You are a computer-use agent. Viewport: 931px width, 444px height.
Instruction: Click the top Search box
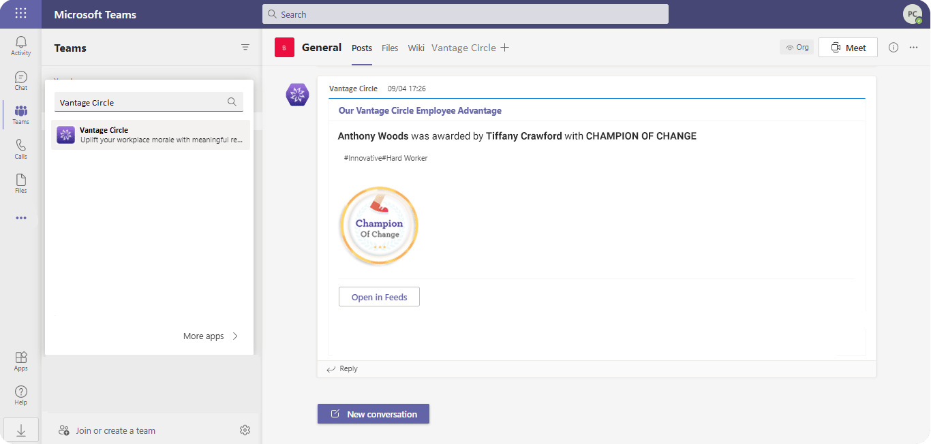tap(465, 14)
